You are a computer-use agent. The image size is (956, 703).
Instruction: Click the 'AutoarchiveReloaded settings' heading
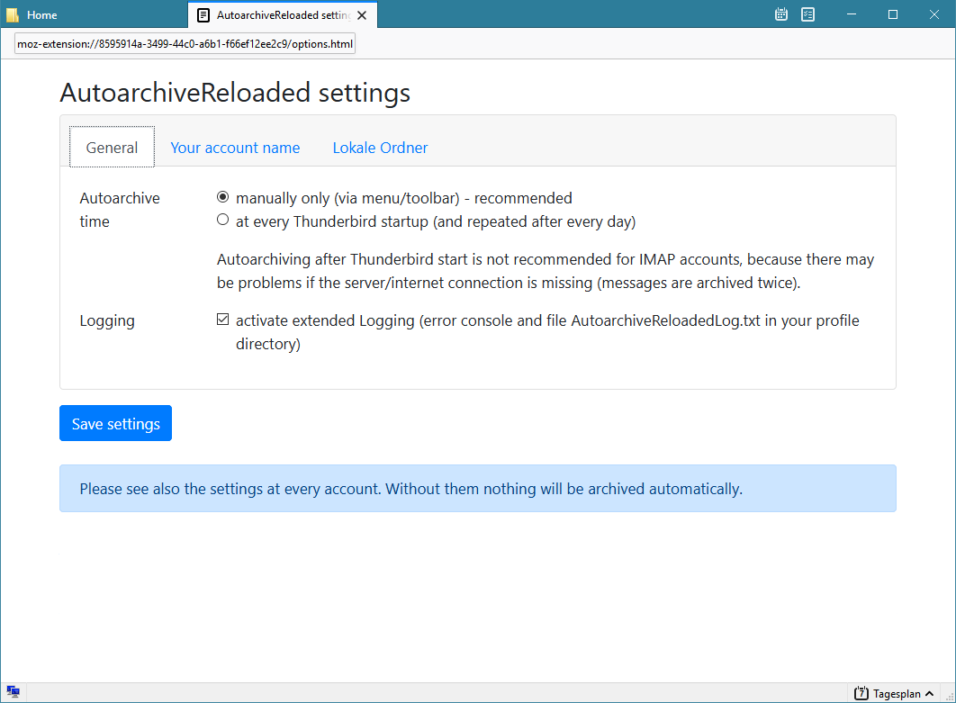(x=235, y=93)
